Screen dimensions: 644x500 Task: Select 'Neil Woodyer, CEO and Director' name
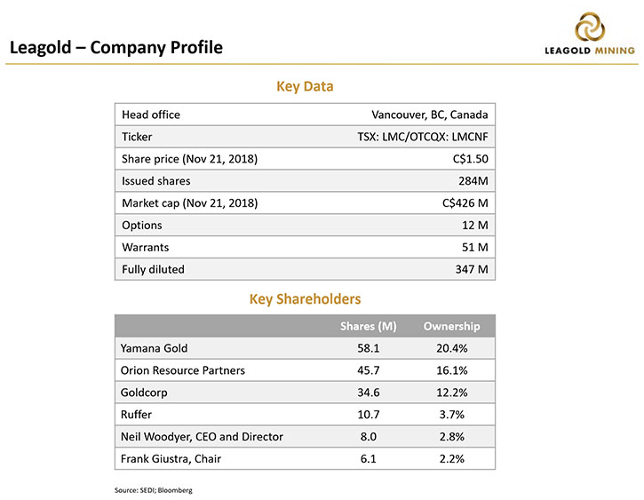click(202, 437)
